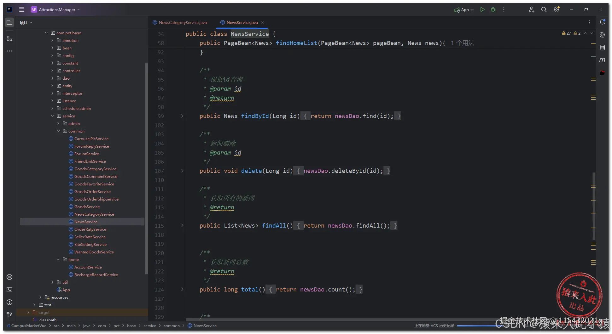Run the App configuration
Screen dimensions: 612x334
coord(482,9)
